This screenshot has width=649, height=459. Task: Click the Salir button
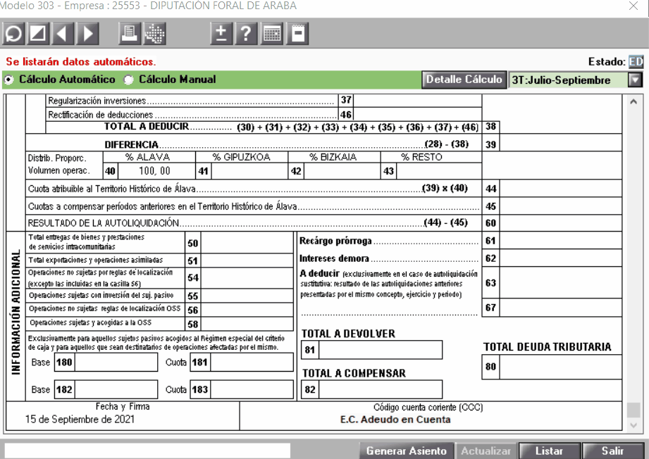[612, 451]
